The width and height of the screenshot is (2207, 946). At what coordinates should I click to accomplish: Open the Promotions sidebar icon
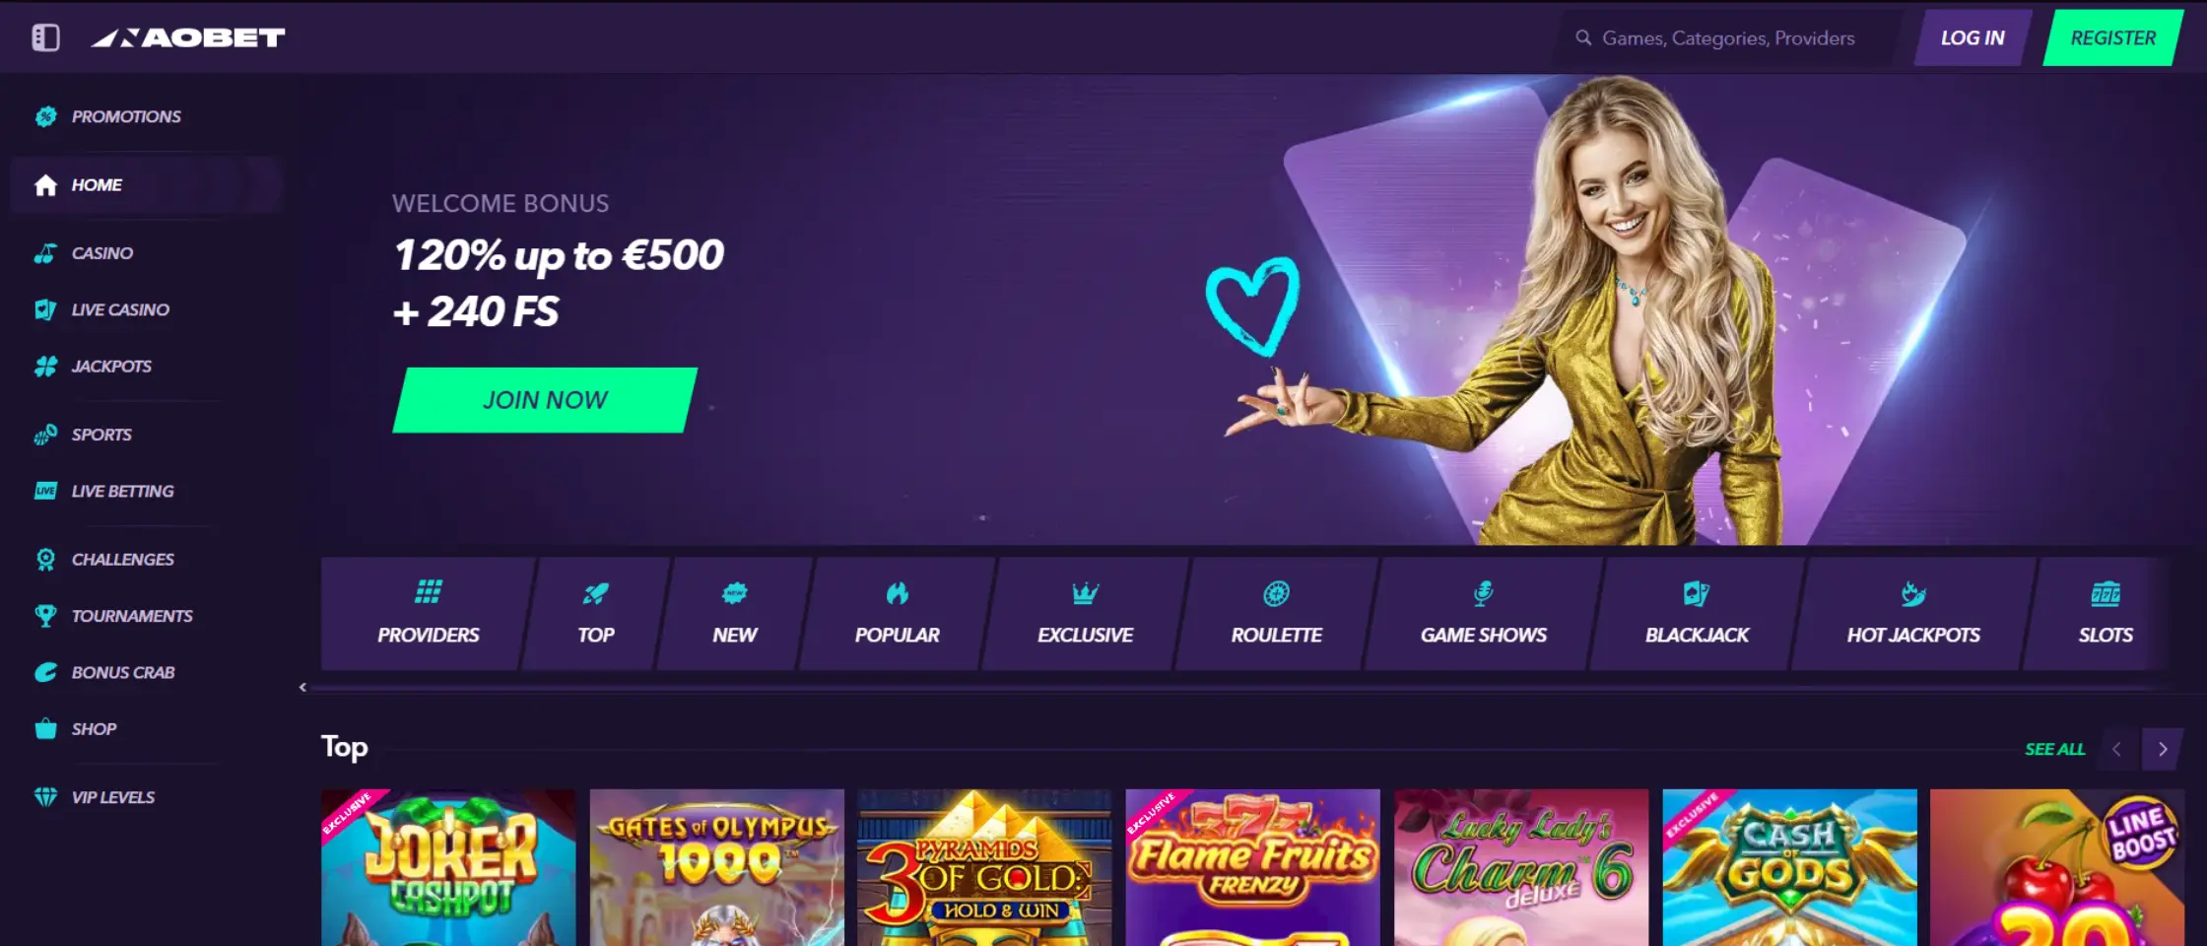45,116
